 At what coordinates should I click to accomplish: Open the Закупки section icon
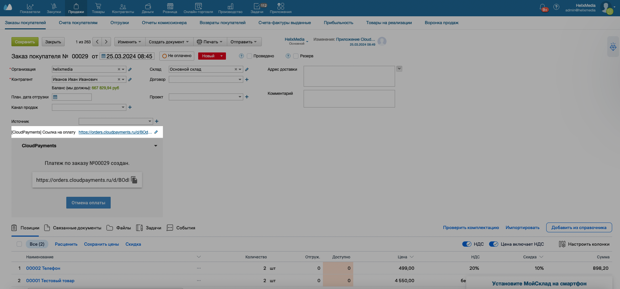click(x=54, y=6)
